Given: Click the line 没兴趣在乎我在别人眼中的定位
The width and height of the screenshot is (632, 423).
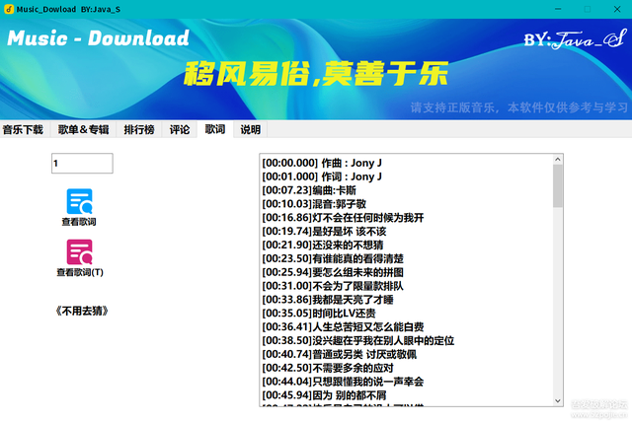Looking at the screenshot, I should (357, 340).
